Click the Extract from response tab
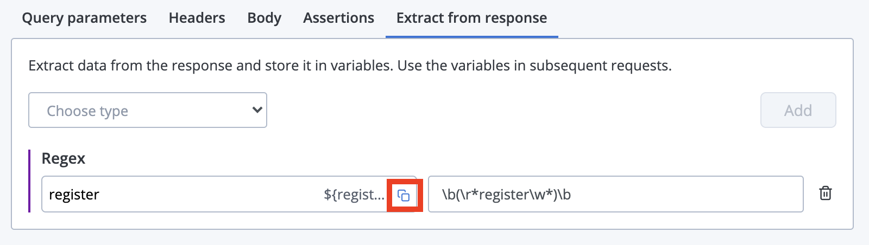 (x=471, y=18)
